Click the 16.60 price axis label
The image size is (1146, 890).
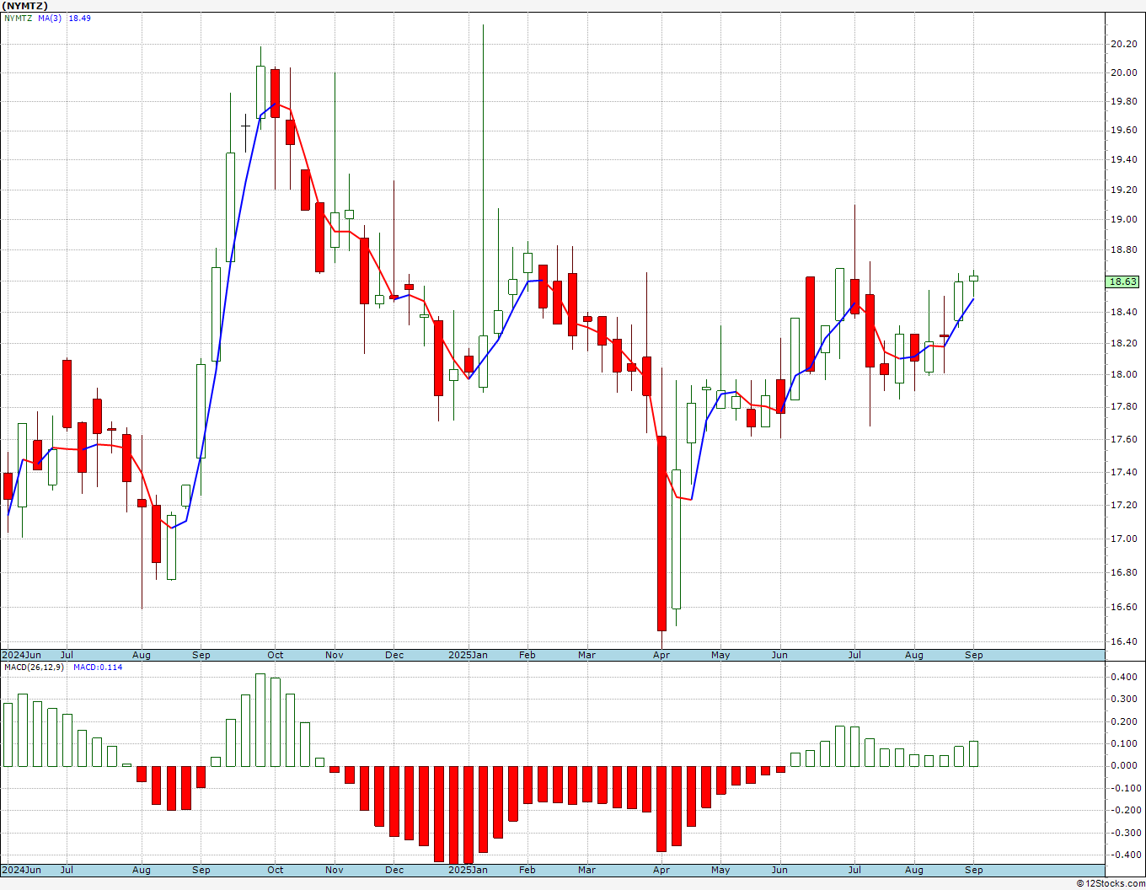1123,608
